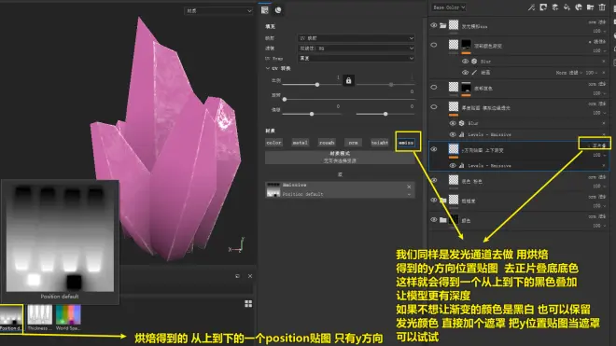The image size is (616, 346).
Task: Click the add smart material icon
Action: point(579,7)
